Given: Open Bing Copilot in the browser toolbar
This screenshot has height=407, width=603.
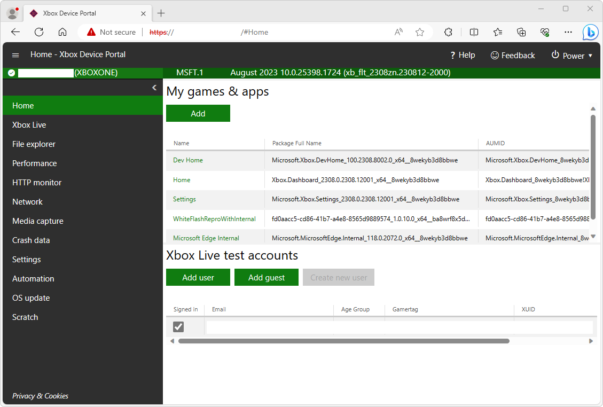Looking at the screenshot, I should (590, 32).
